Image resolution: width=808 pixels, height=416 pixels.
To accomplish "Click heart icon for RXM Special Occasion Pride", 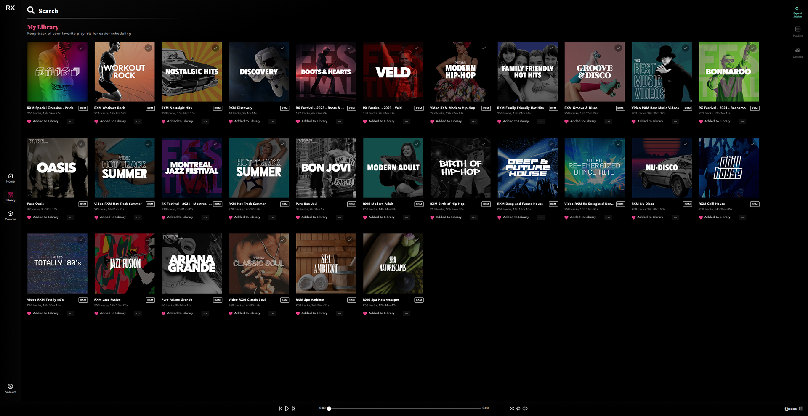I will coord(29,122).
